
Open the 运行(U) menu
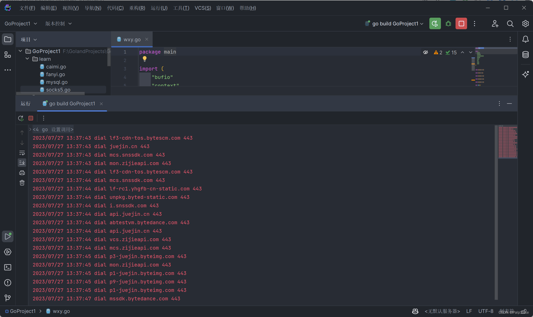click(x=159, y=8)
